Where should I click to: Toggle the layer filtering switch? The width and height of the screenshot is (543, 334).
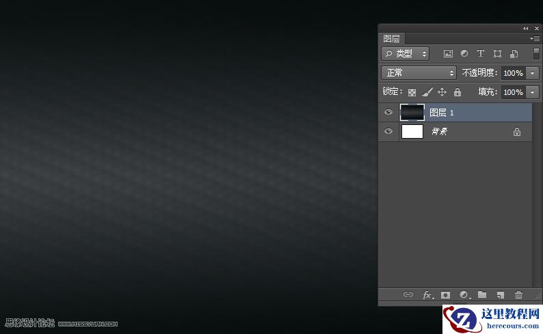coord(535,53)
